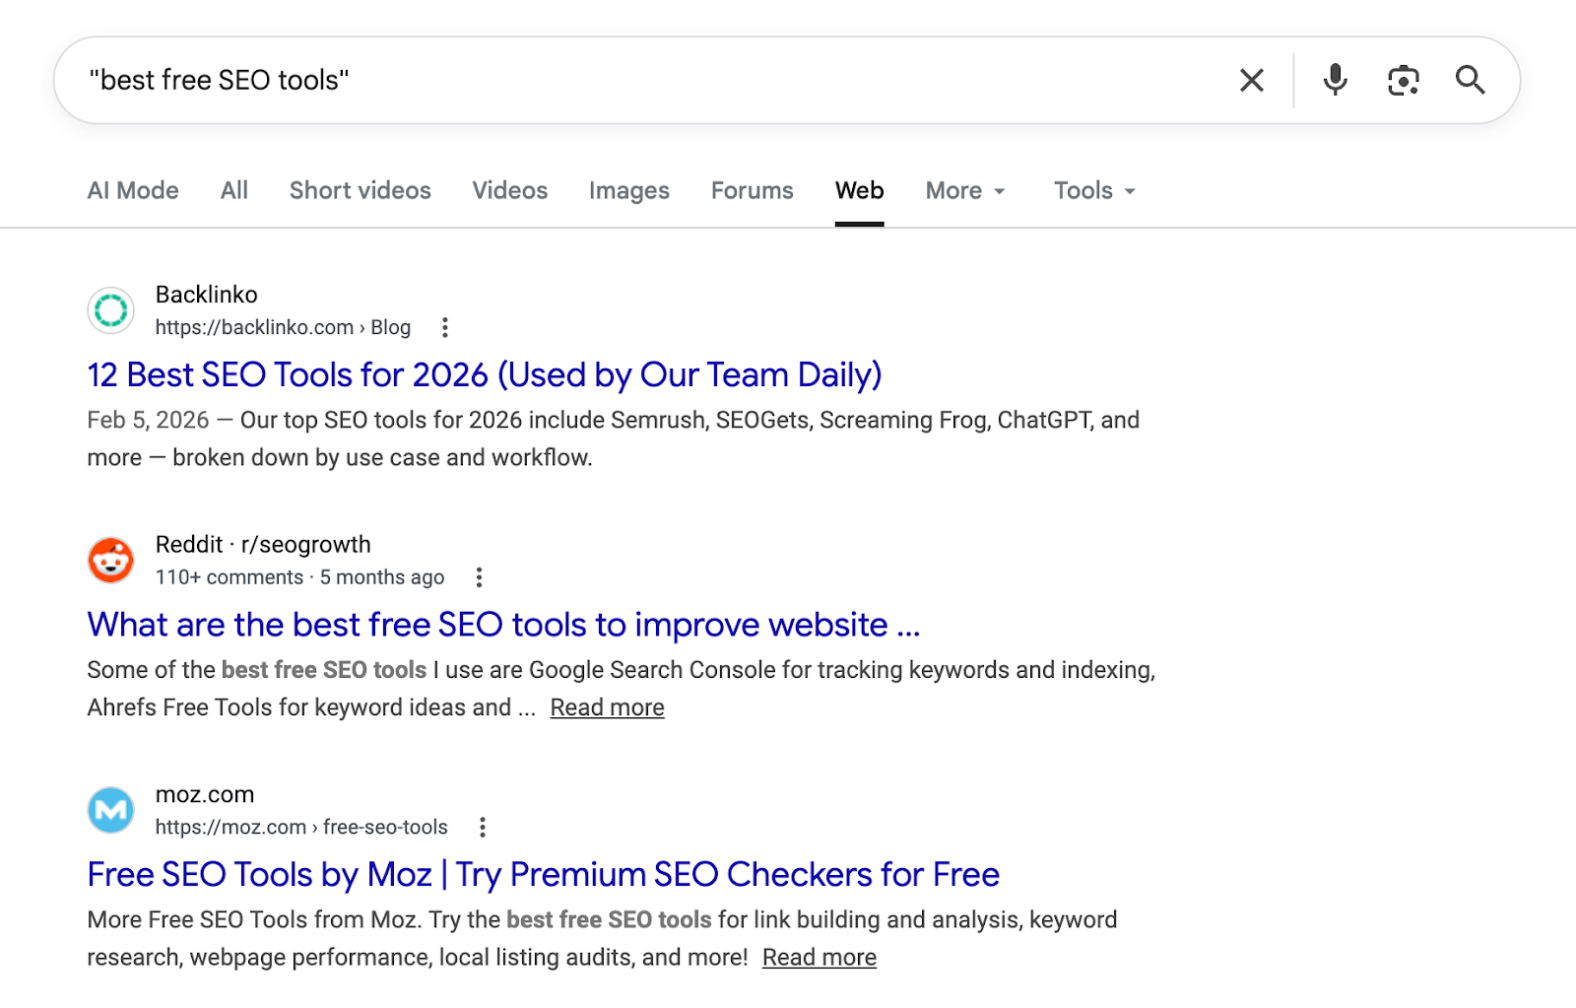Expand the More dropdown filter

pos(964,191)
